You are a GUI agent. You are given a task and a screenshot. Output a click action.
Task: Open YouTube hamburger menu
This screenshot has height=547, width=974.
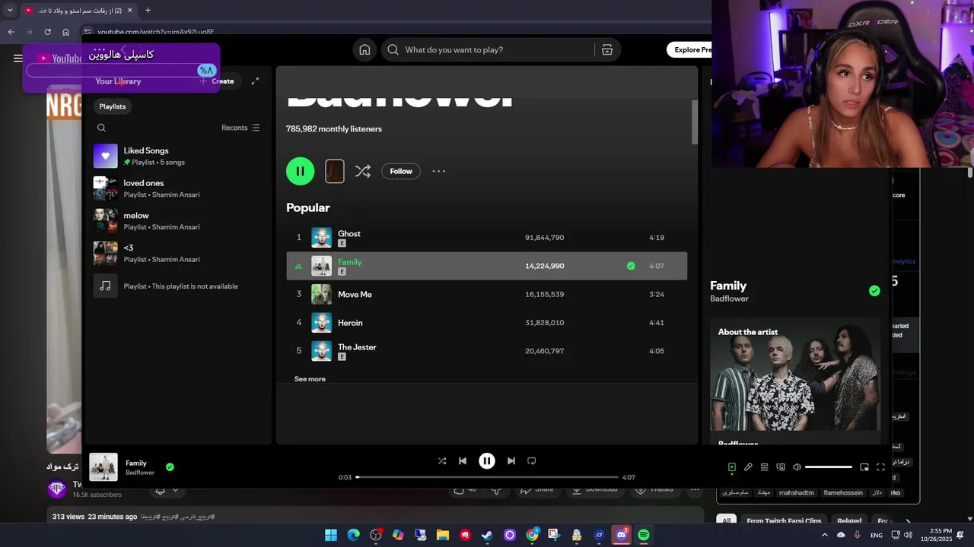click(x=18, y=58)
